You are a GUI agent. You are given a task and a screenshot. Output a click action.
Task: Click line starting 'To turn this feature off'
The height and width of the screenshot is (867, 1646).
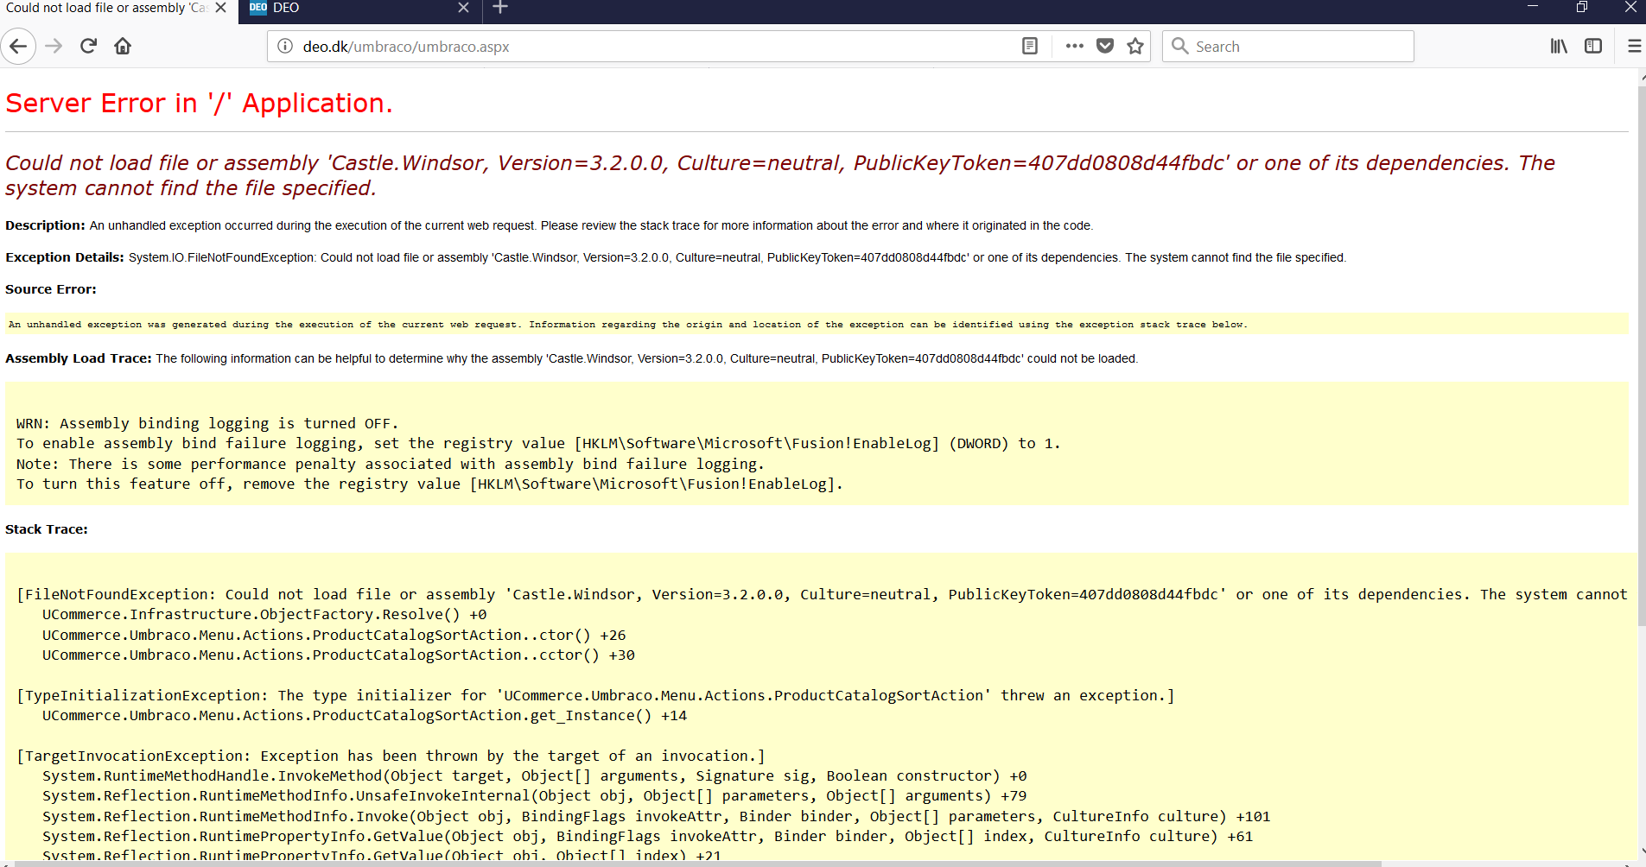pyautogui.click(x=429, y=484)
